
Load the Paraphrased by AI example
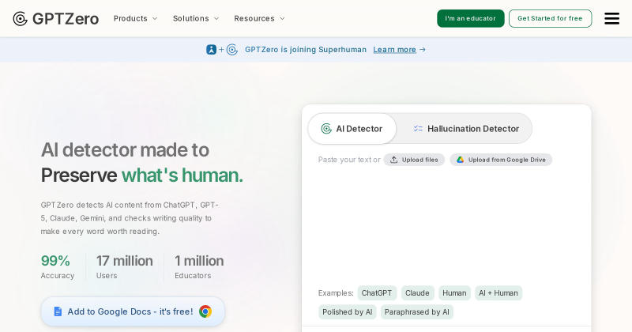(417, 311)
